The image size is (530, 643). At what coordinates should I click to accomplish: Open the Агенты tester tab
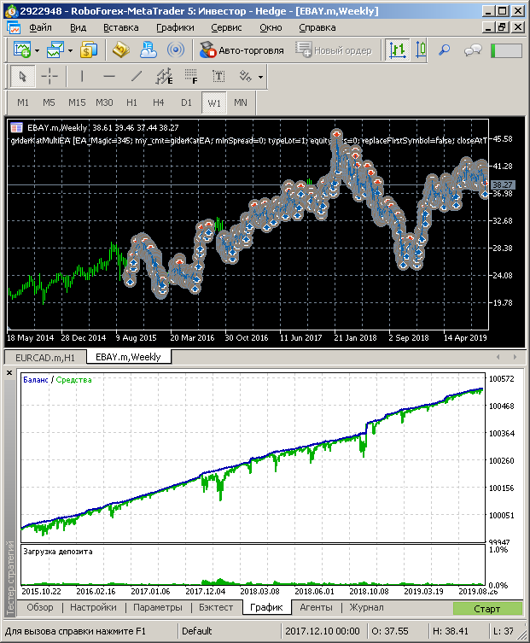tap(316, 607)
